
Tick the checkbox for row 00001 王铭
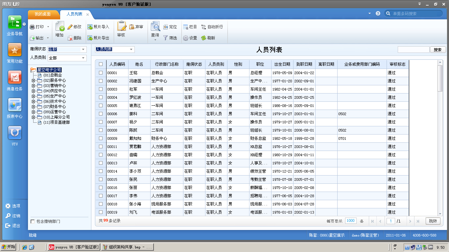point(101,73)
